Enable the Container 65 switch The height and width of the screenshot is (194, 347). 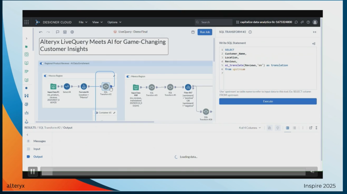pos(96,113)
